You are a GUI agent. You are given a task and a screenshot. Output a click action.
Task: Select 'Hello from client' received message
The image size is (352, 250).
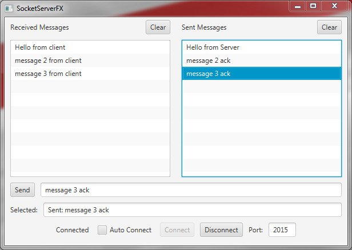[90, 47]
